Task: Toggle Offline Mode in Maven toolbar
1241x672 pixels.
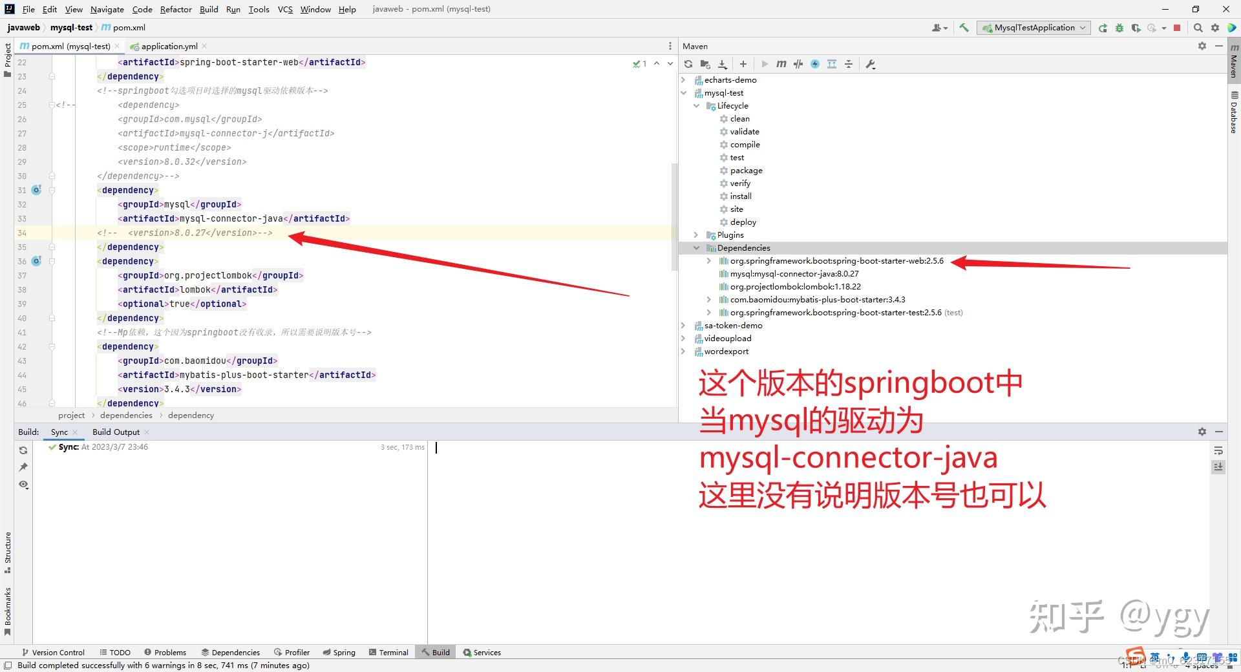Action: tap(815, 64)
